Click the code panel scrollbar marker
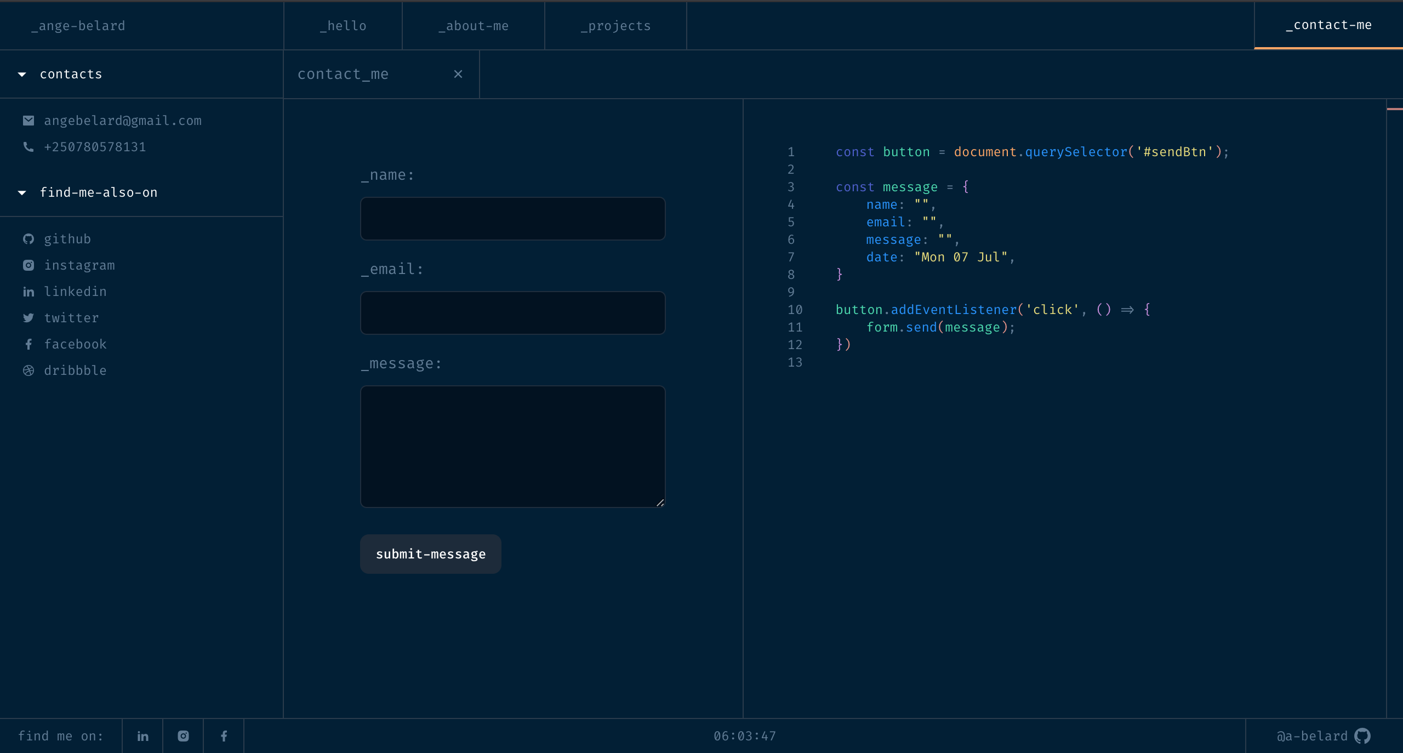The image size is (1403, 753). 1394,109
